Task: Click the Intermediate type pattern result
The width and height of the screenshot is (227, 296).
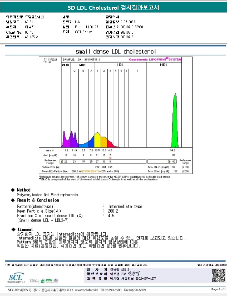Action: pos(125,207)
